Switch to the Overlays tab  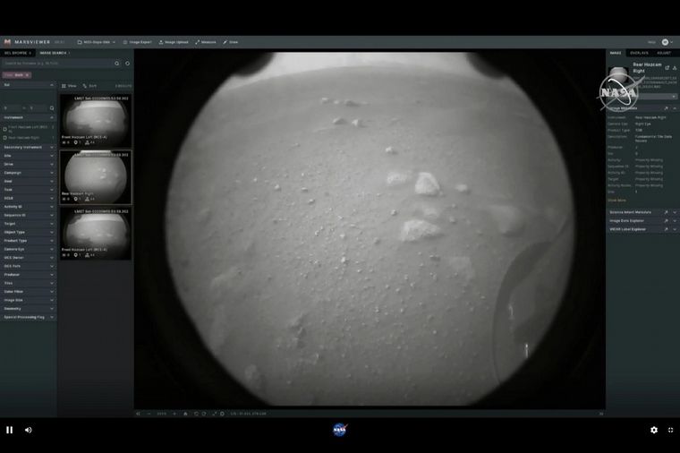point(639,53)
